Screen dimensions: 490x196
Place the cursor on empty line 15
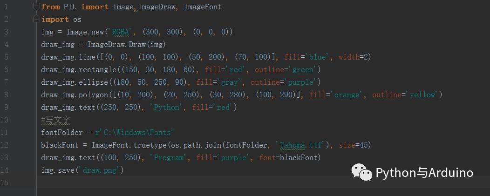186,183
